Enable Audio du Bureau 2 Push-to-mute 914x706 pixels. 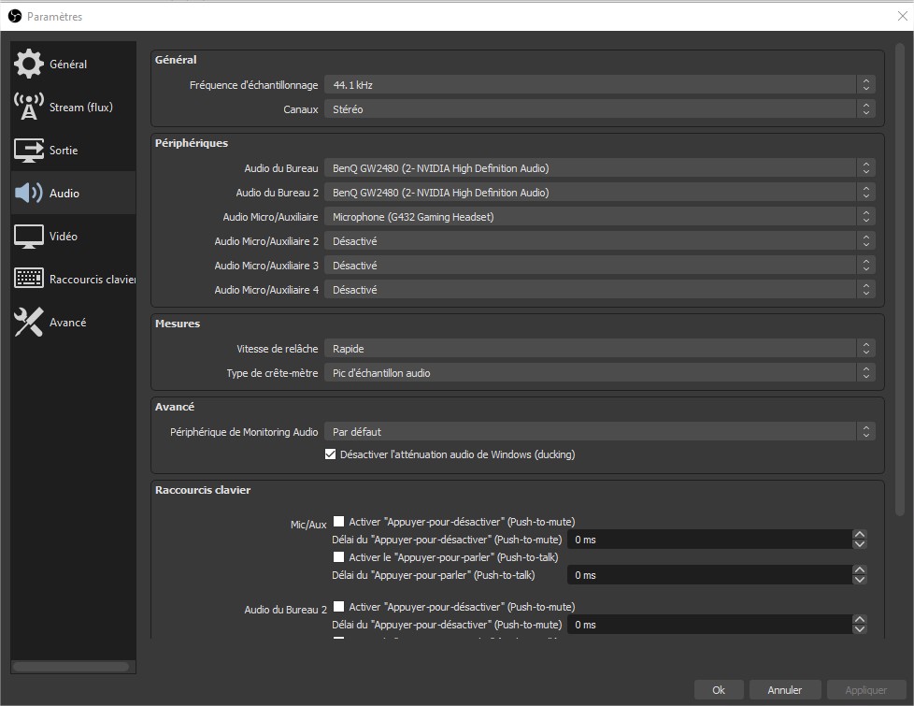[x=338, y=606]
